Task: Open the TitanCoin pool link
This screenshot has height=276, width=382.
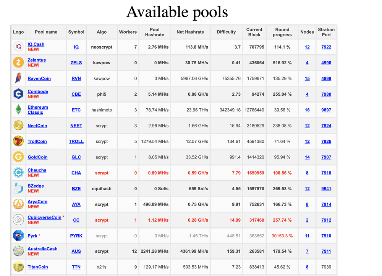Action: [x=38, y=267]
